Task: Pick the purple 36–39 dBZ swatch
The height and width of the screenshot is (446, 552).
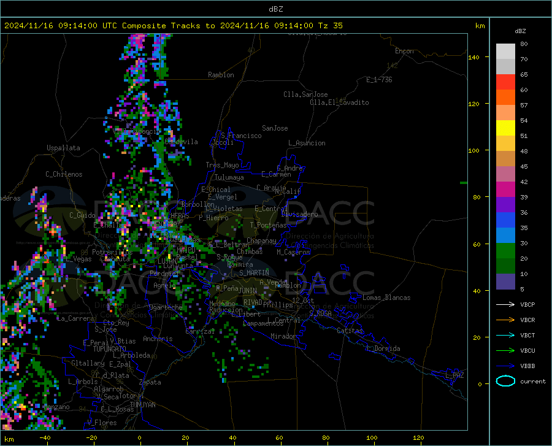Action: coord(505,204)
